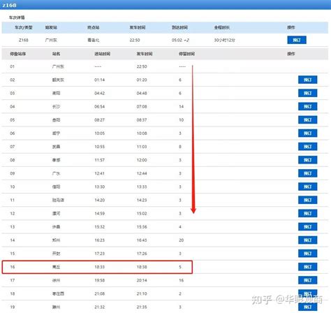This screenshot has width=331, height=313.
Task: Select station name 驻马店
Action: tap(58, 200)
